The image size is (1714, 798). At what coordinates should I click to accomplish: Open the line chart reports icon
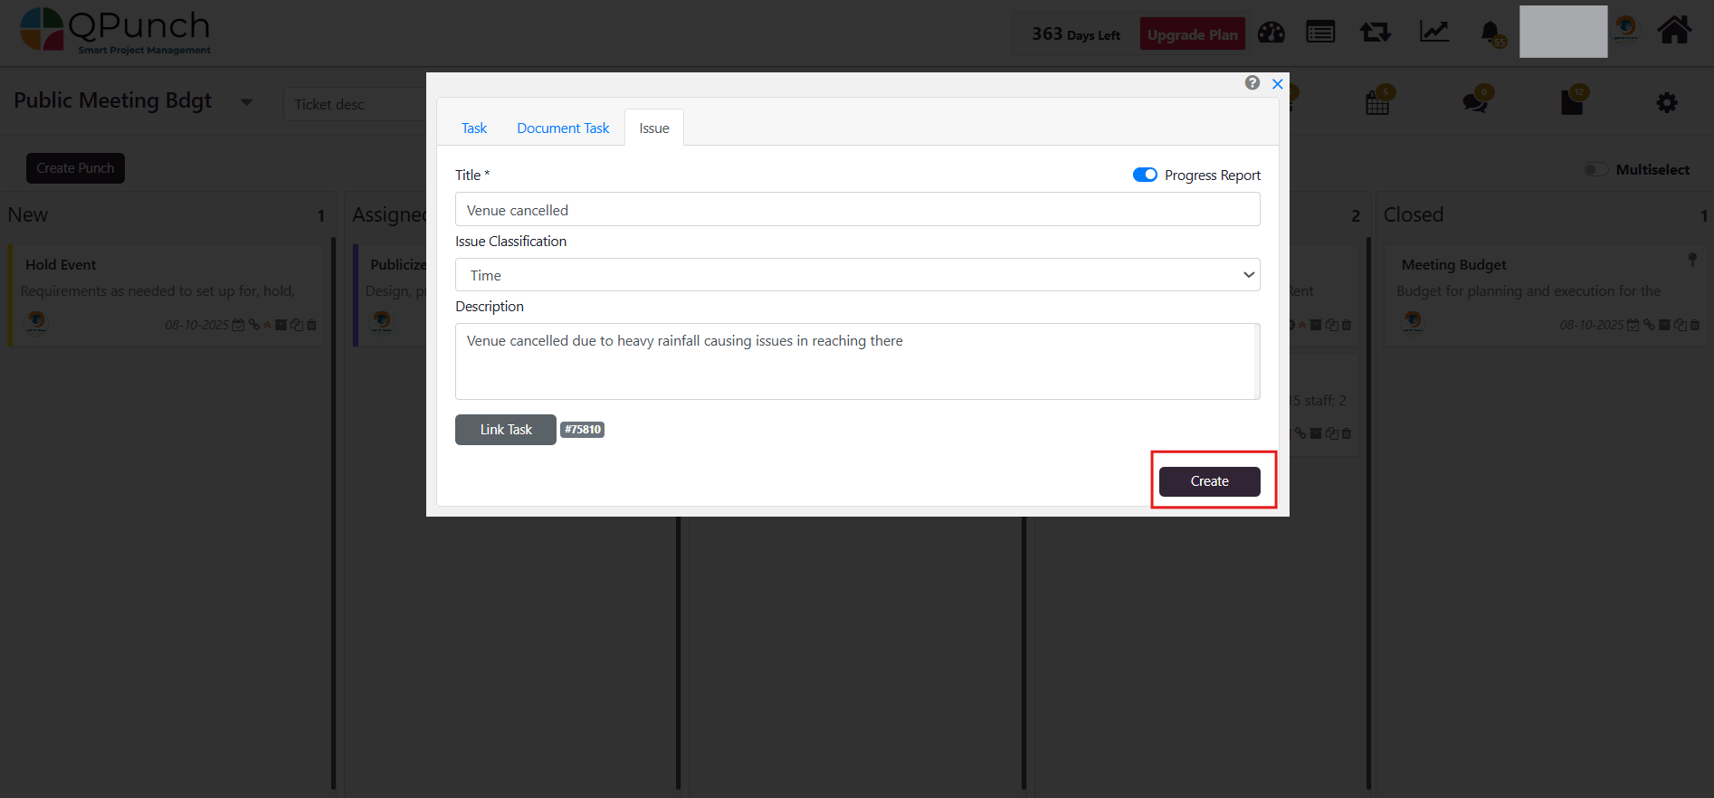[1433, 33]
